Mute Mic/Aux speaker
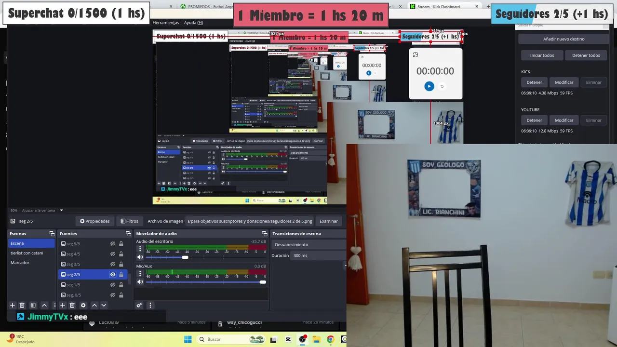Viewport: 617px width, 347px height. click(x=140, y=282)
